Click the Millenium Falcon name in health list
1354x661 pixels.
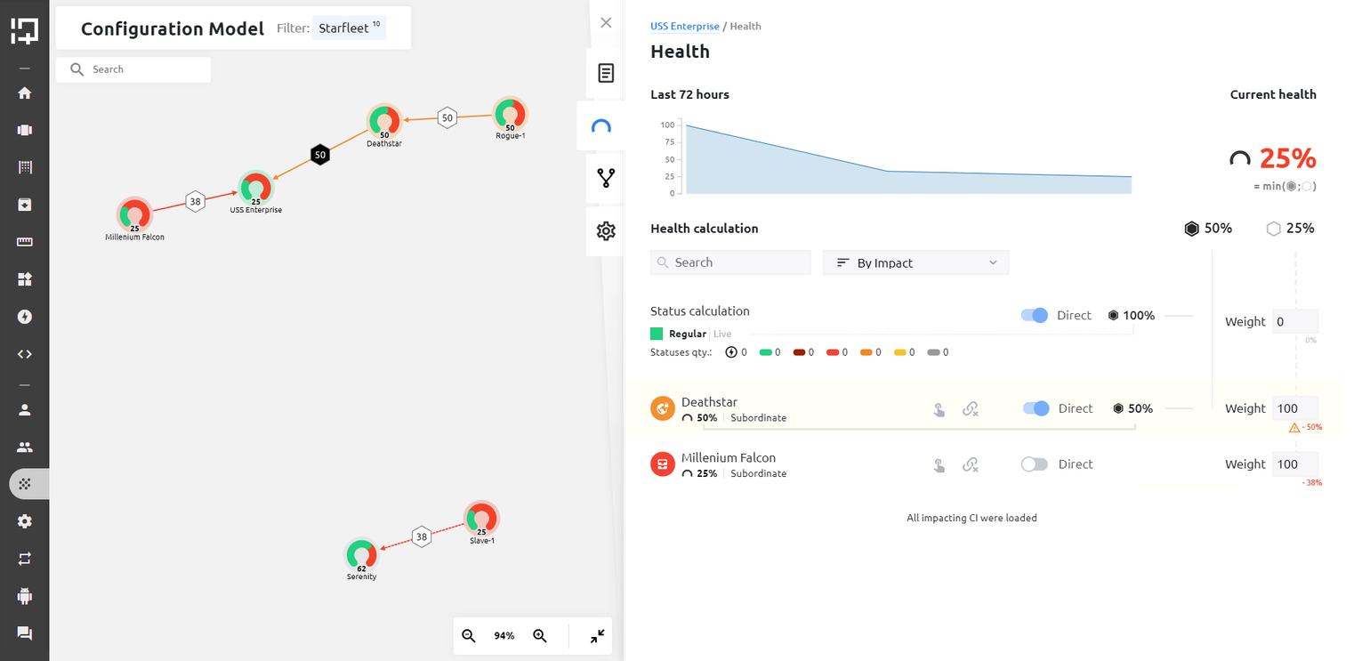click(x=729, y=457)
